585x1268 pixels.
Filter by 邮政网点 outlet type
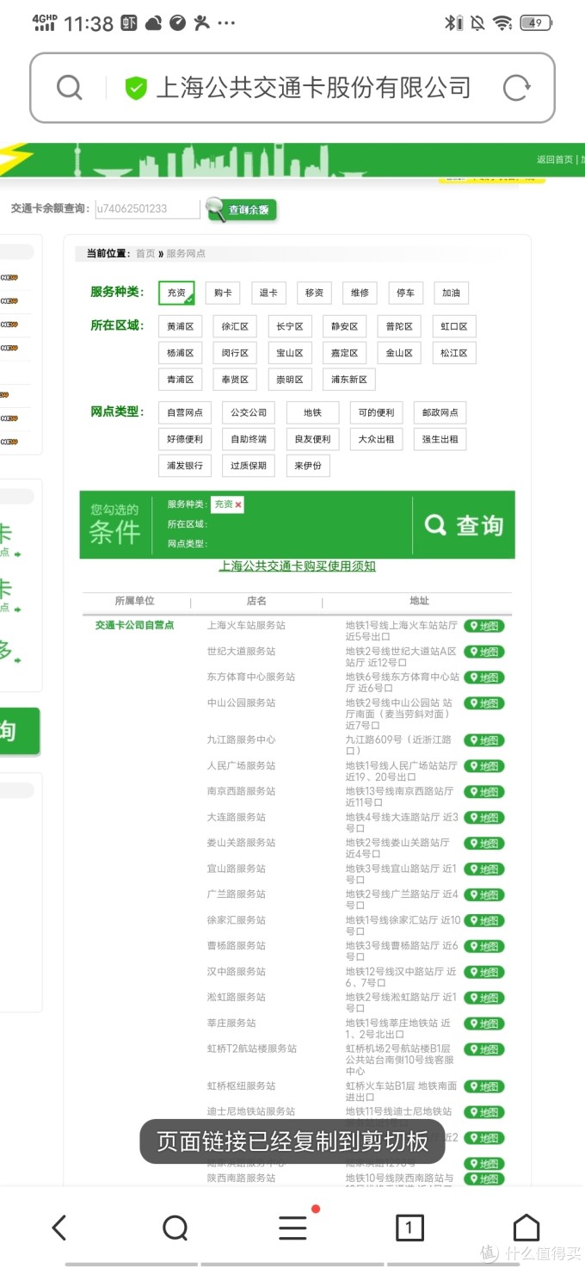(x=440, y=412)
